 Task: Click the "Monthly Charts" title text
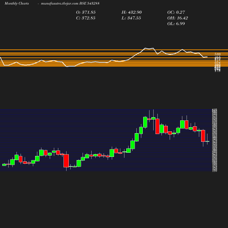pyautogui.click(x=16, y=3)
